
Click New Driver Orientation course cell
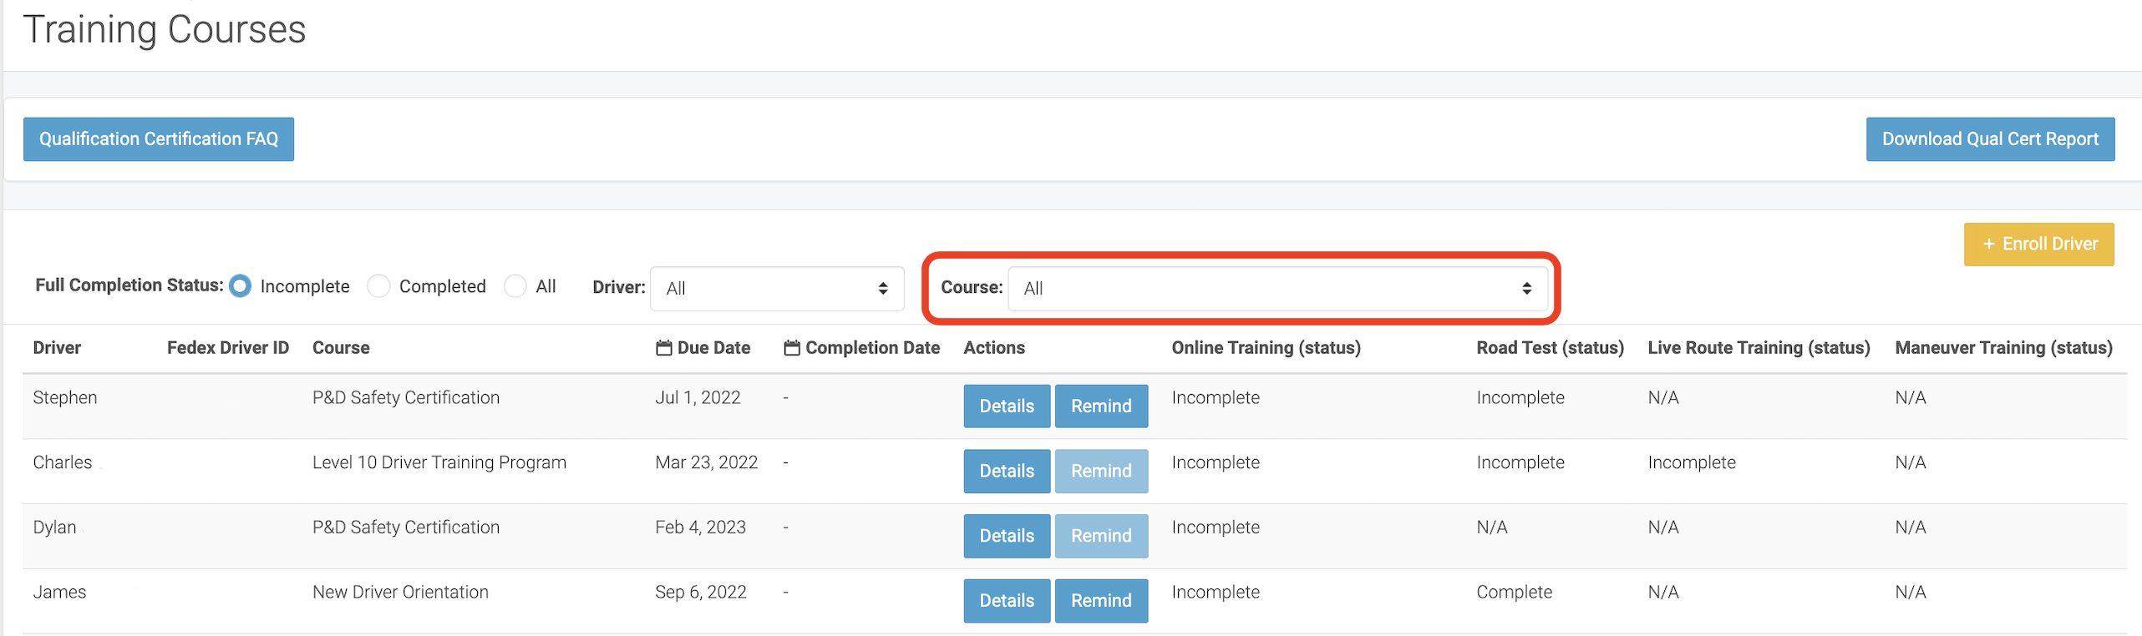click(x=400, y=593)
